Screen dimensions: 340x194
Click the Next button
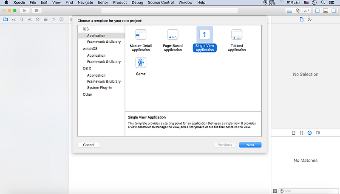(250, 145)
